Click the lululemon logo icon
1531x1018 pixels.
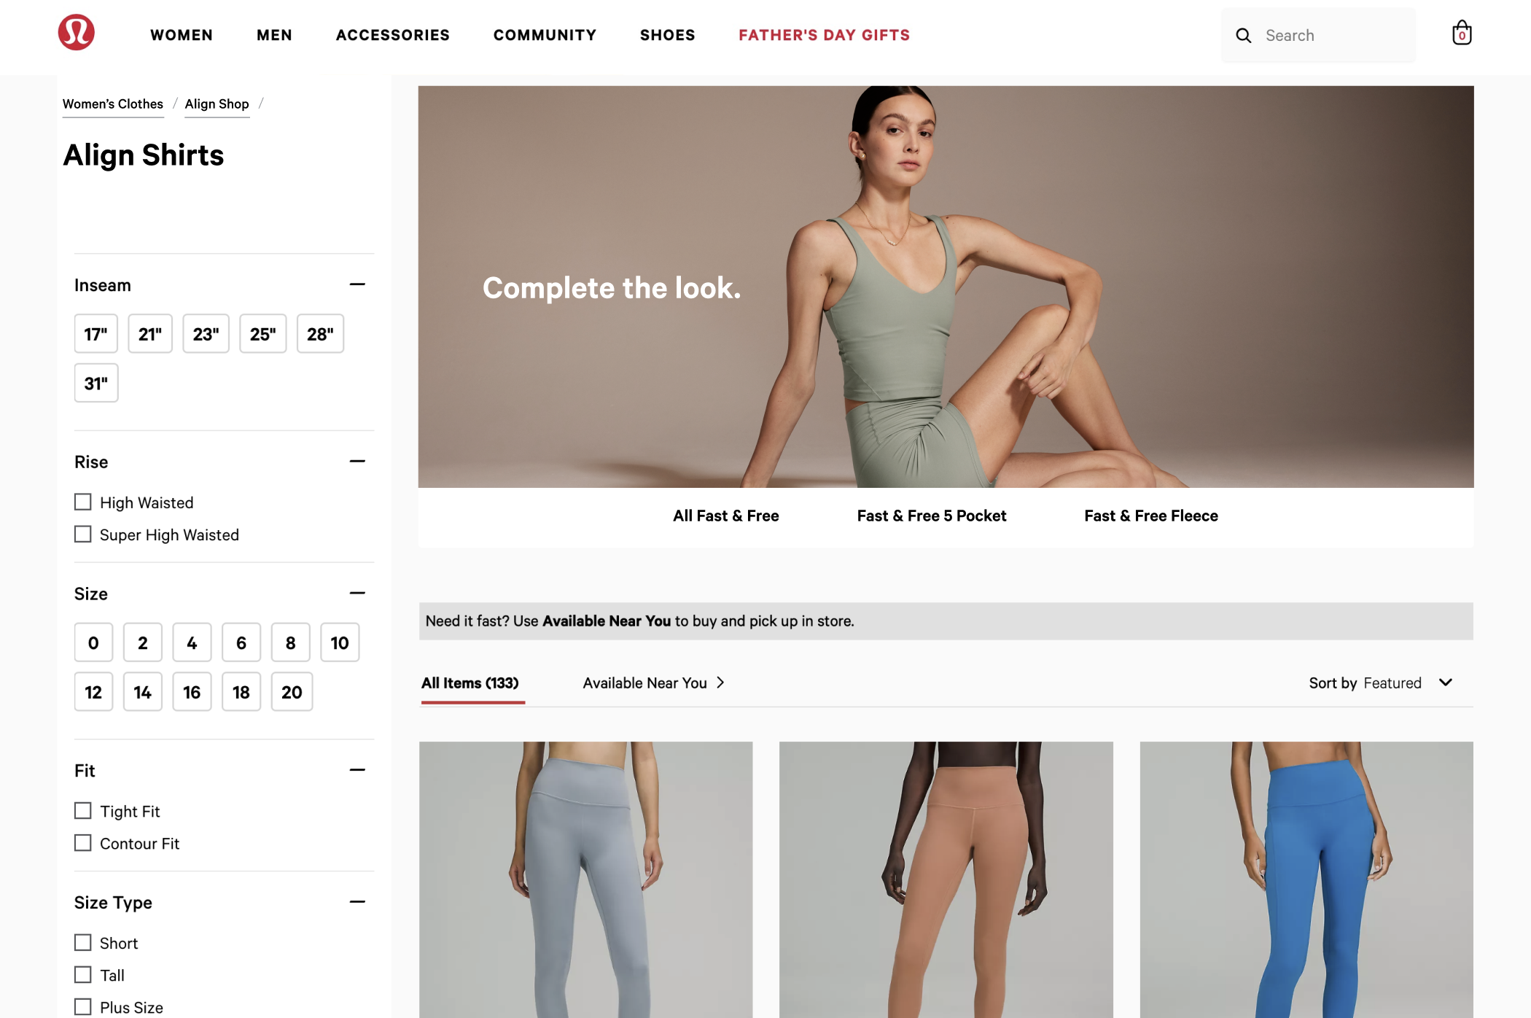77,33
